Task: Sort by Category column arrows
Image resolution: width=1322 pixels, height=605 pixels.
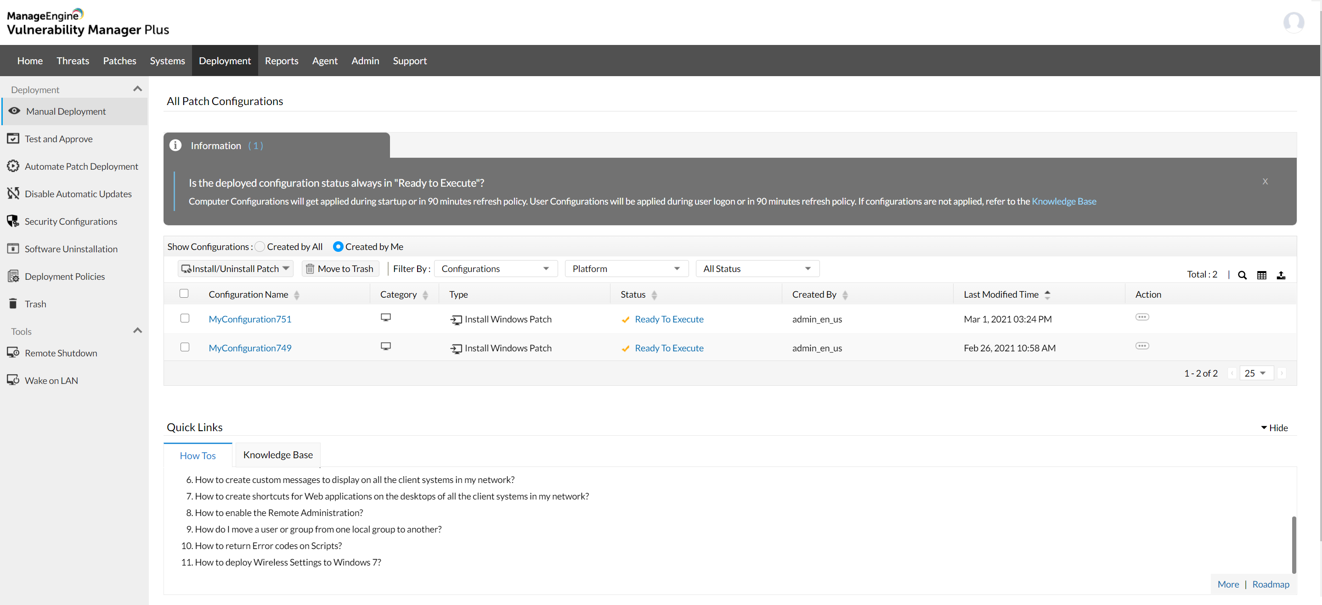Action: (425, 294)
